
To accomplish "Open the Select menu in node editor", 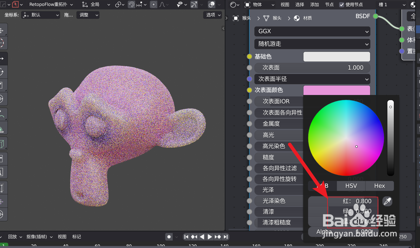I will (300, 5).
